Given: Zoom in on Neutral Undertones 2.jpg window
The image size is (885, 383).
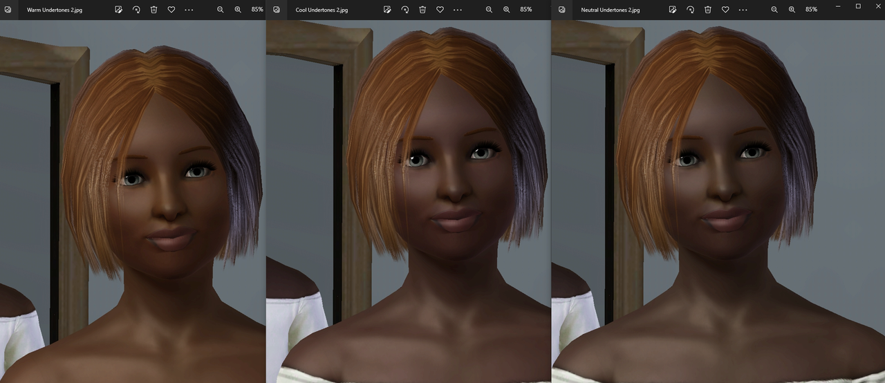Looking at the screenshot, I should (x=792, y=10).
